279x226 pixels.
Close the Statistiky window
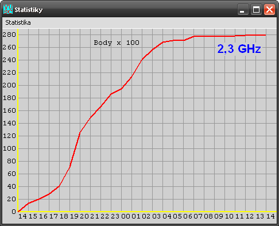click(x=269, y=9)
